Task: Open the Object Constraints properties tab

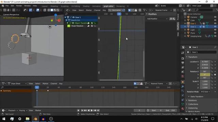Action: pos(183,100)
